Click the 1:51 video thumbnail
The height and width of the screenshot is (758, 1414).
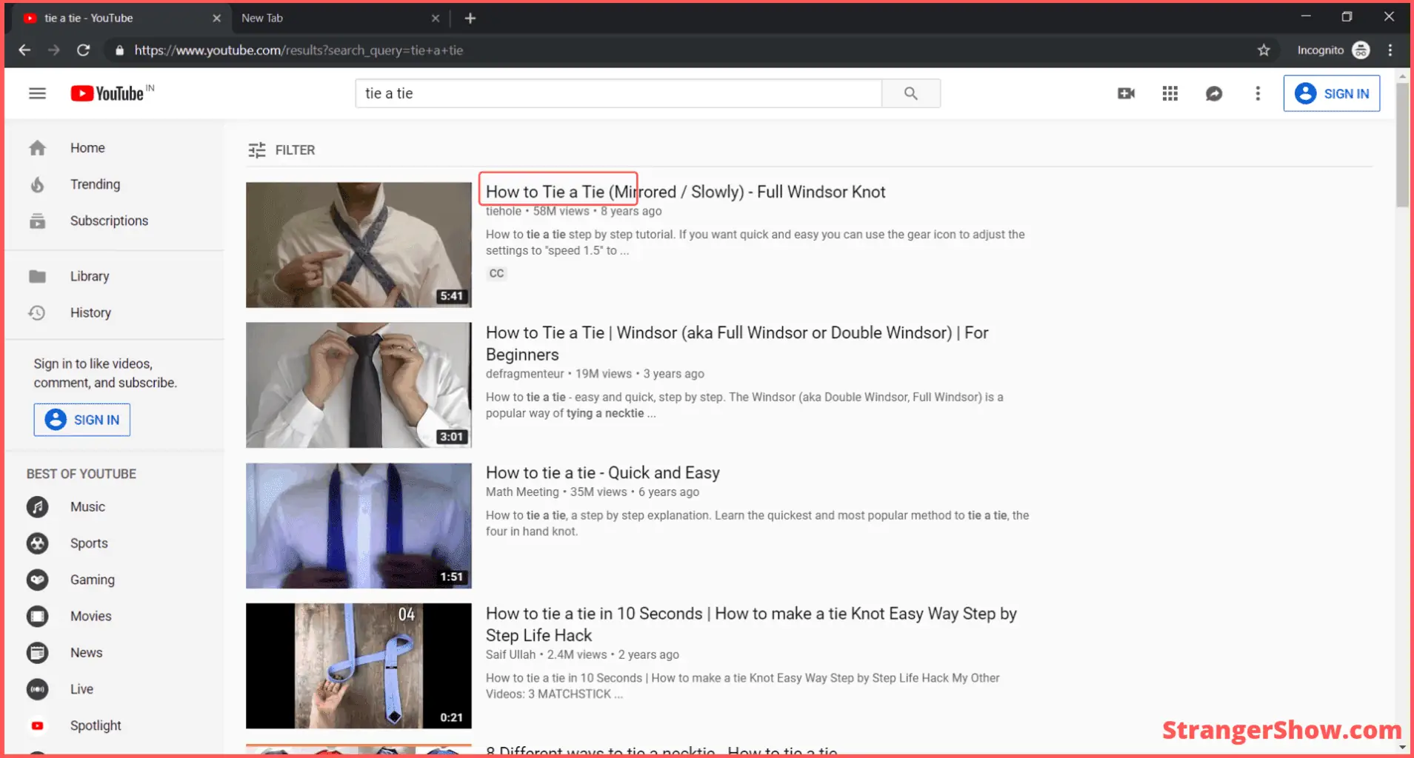pos(358,526)
